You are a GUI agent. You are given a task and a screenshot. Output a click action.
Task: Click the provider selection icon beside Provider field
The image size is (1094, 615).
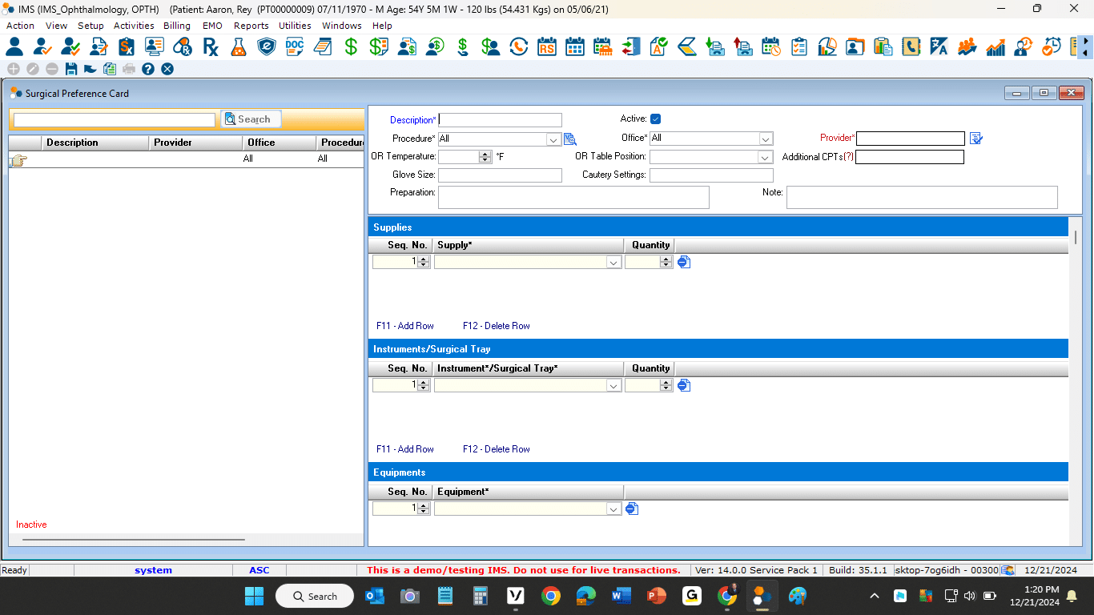[975, 139]
